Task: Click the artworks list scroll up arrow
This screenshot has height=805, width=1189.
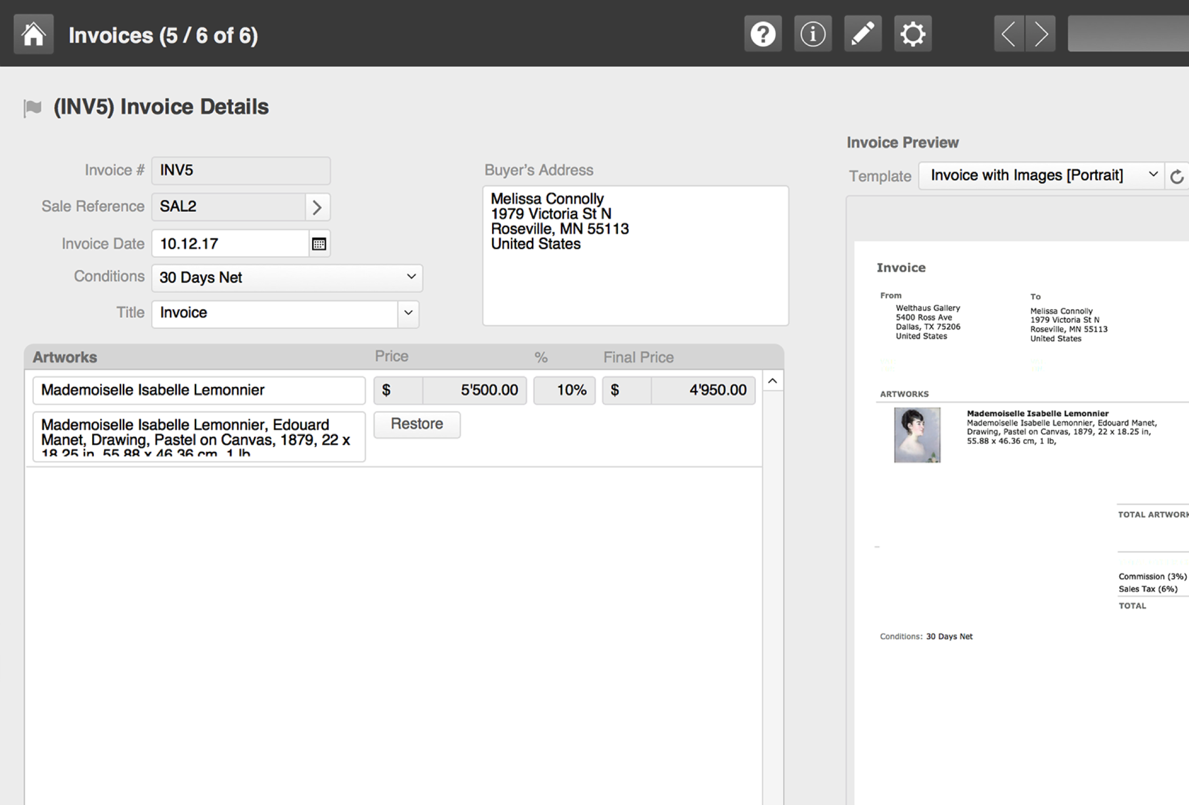Action: (772, 381)
